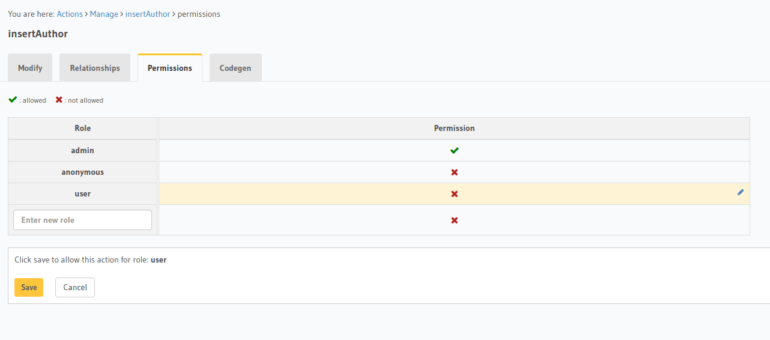
Task: Click red cross in the new role row
Action: coord(454,220)
